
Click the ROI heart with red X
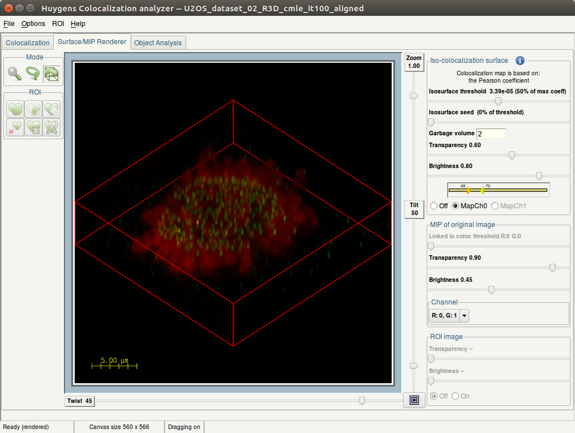(15, 127)
